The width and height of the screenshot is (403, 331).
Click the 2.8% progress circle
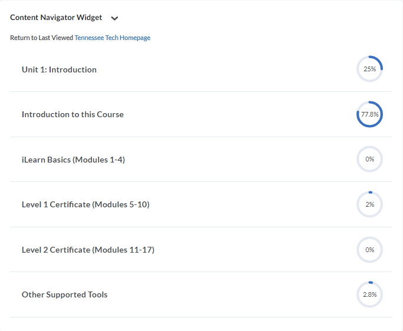(x=369, y=294)
